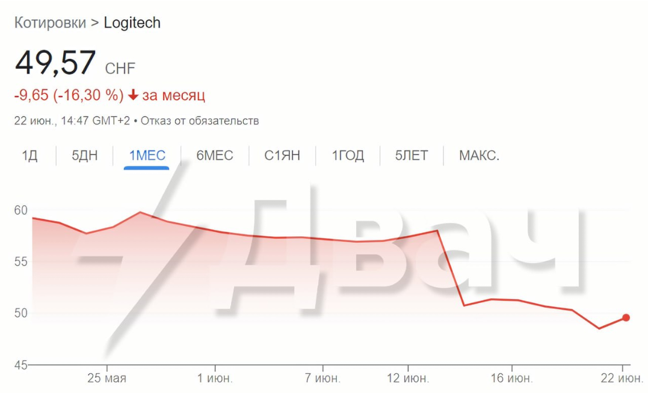Screen dimensions: 648x393
Task: Click the 22 июн. axis label
Action: (x=622, y=379)
